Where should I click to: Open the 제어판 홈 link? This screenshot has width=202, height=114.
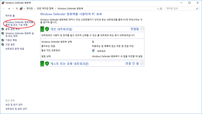pos(10,16)
